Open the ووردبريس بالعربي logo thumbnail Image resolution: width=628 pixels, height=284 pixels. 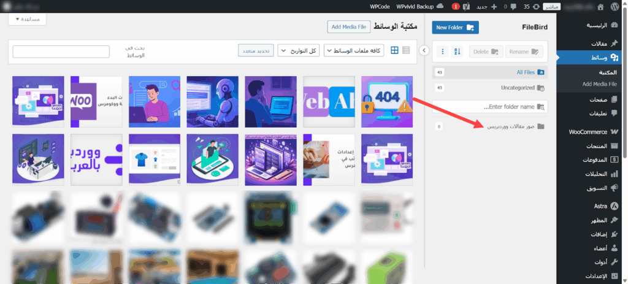click(96, 160)
